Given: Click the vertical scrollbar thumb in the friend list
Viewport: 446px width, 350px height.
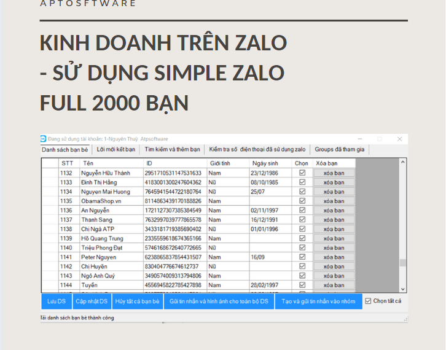Looking at the screenshot, I should click(403, 262).
